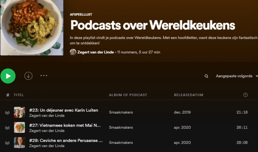This screenshot has width=258, height=152.
Task: Click the podcast icon beside episode #27
Action: point(7,128)
